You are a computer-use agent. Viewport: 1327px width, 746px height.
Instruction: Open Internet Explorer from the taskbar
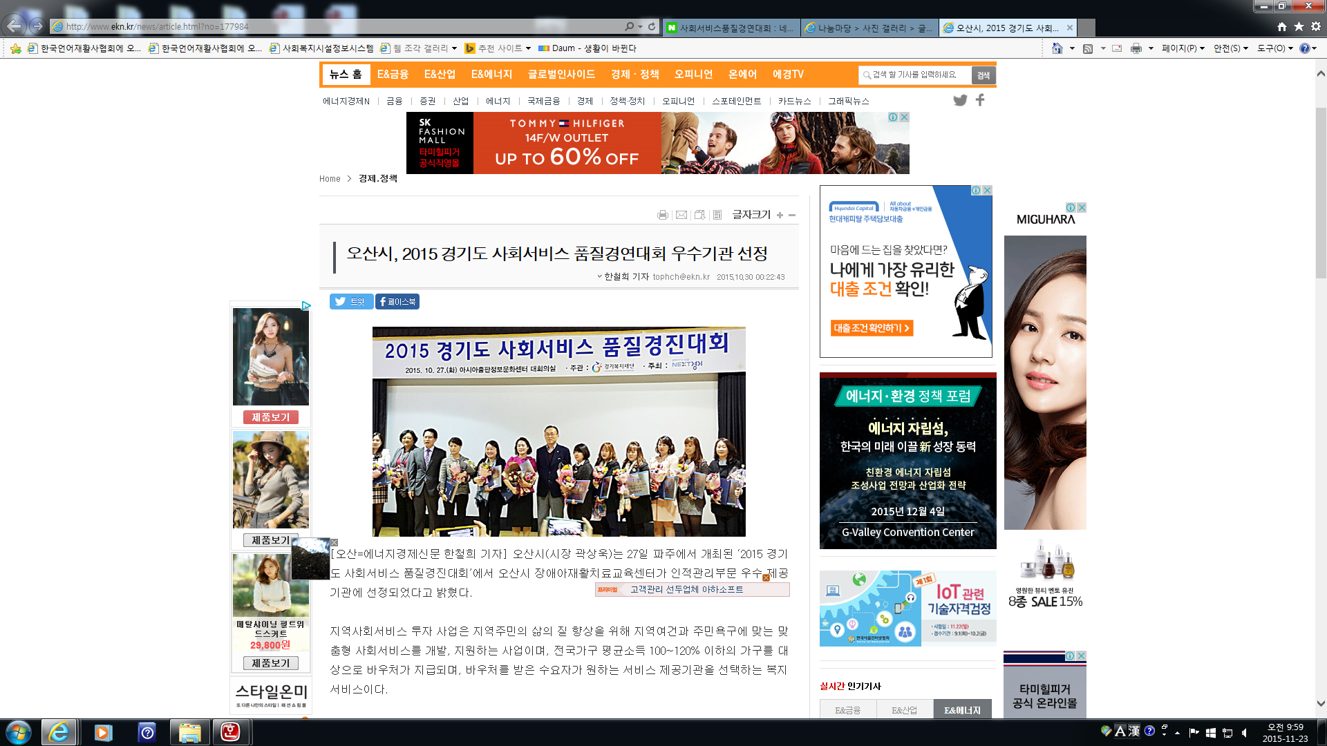click(59, 732)
